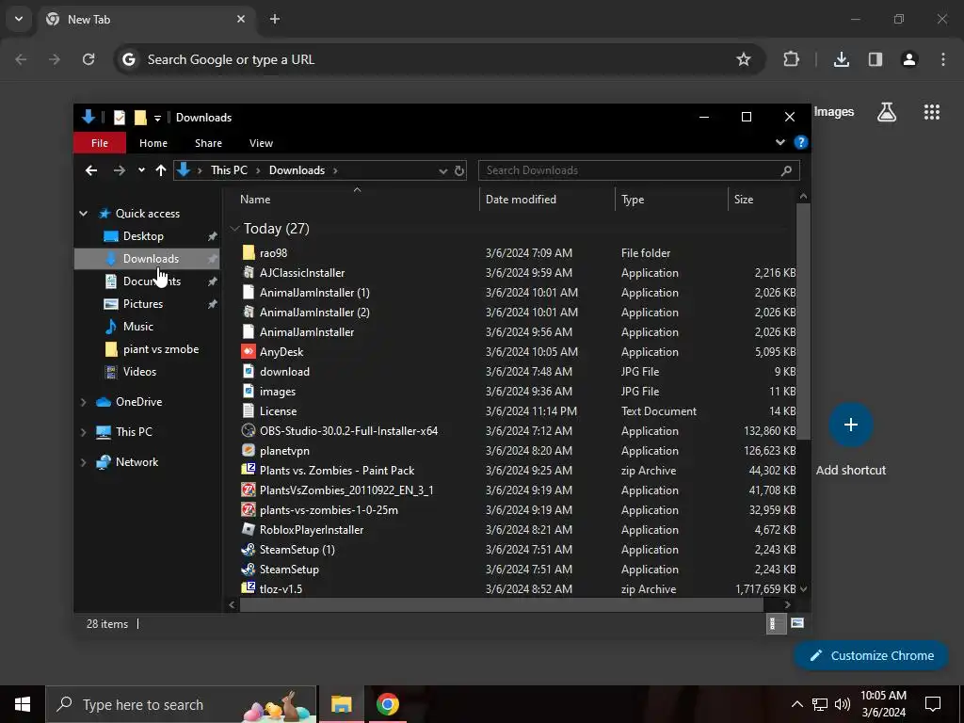Select the rao98 folder
This screenshot has height=723, width=964.
273,252
